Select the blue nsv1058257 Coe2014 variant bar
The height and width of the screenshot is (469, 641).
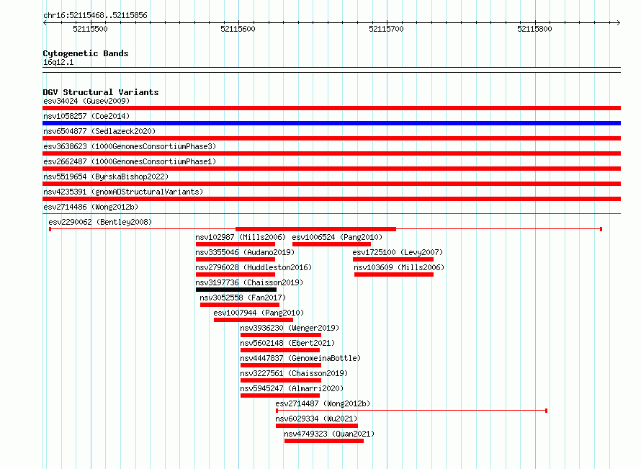(x=331, y=123)
